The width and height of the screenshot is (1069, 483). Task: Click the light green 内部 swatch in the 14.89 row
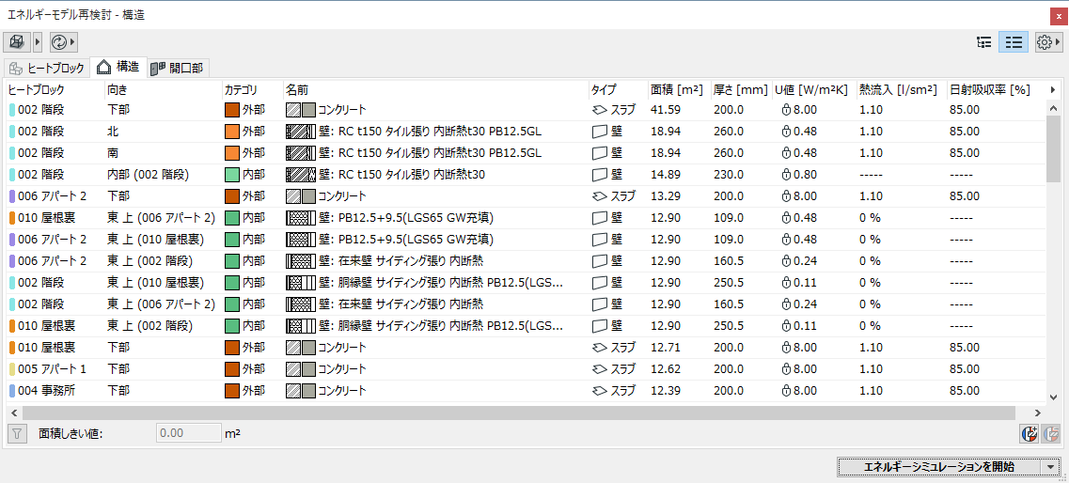pos(232,175)
